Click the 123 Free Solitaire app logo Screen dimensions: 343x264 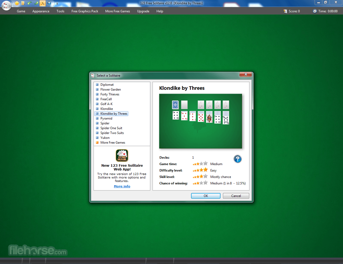pos(122,155)
